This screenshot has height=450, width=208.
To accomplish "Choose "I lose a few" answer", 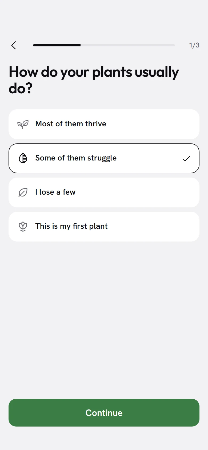I will click(104, 192).
